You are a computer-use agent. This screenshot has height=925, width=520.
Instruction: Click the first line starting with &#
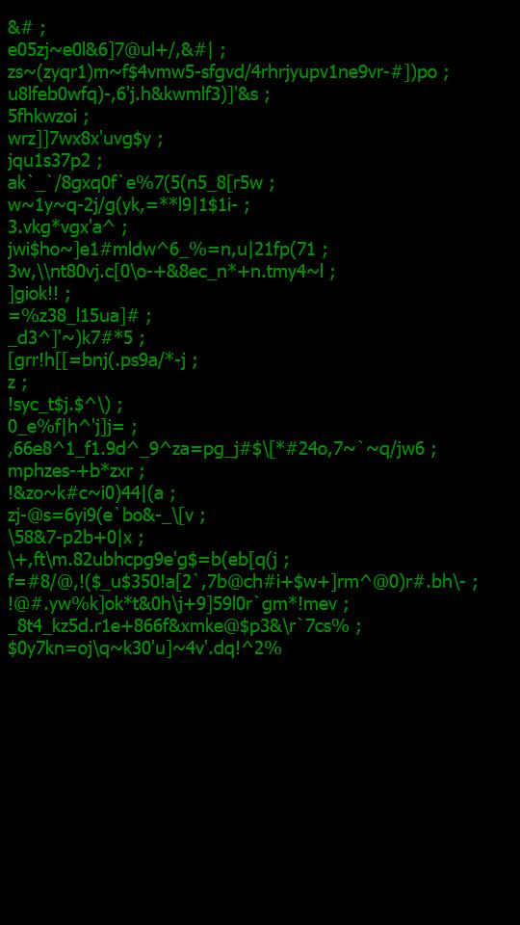point(27,27)
